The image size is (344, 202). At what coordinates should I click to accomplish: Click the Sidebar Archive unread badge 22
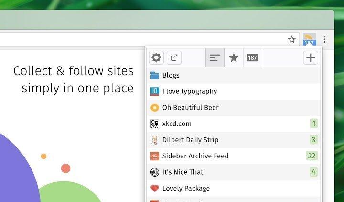click(312, 156)
